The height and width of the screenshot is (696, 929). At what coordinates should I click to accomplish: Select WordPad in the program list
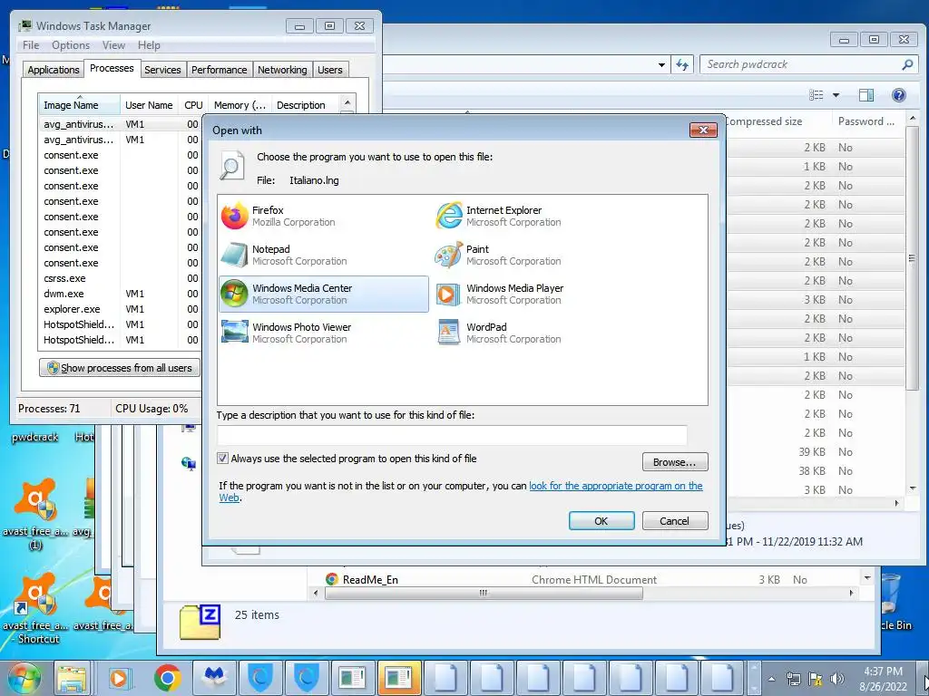click(537, 333)
